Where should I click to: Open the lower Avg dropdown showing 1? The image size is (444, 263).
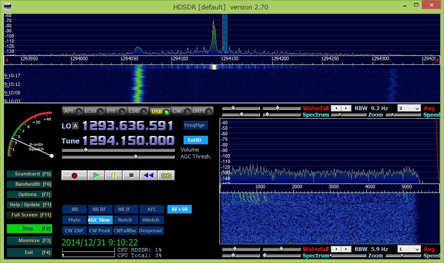click(x=409, y=249)
